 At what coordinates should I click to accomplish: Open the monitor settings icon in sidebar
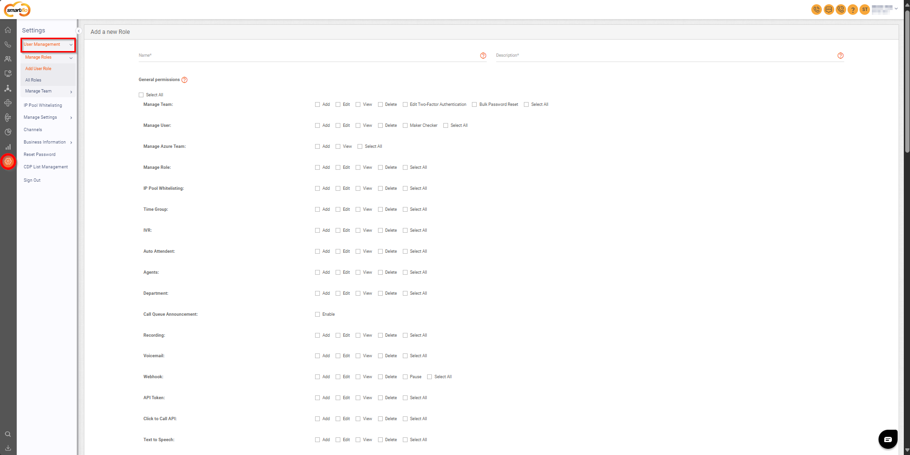(x=8, y=73)
